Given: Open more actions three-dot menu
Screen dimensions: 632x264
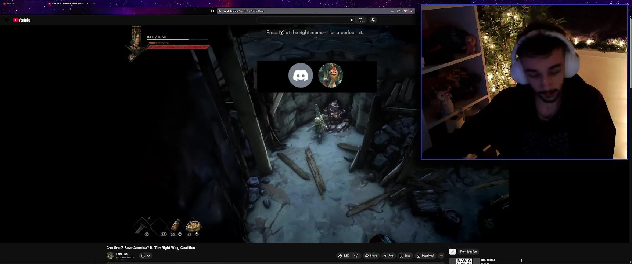Looking at the screenshot, I should click(x=441, y=256).
